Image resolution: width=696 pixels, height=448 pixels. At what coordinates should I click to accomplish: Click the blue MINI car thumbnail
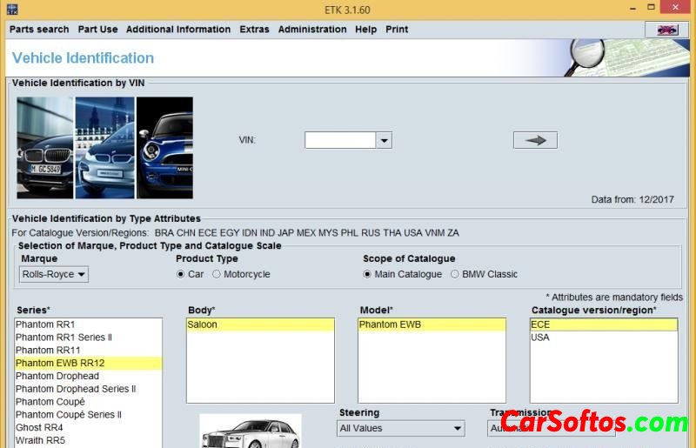[x=164, y=148]
